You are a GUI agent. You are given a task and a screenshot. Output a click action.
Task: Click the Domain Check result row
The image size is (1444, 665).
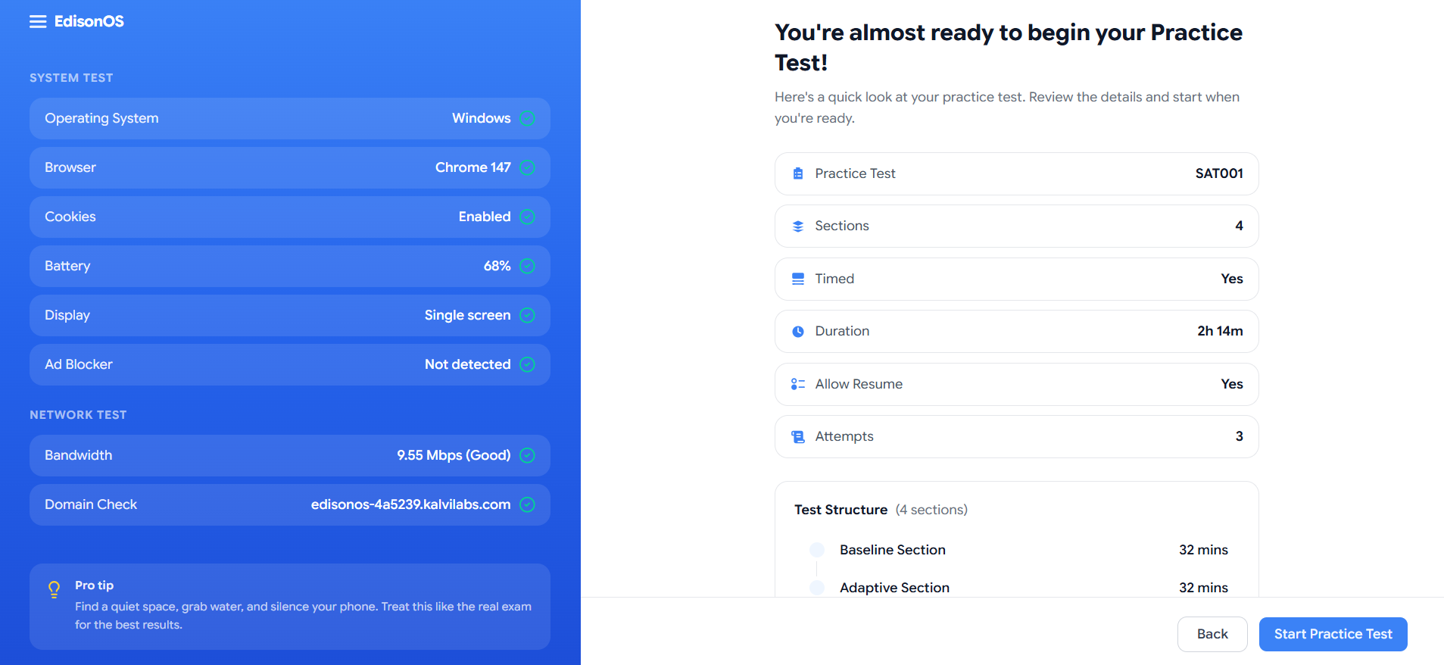coord(289,504)
